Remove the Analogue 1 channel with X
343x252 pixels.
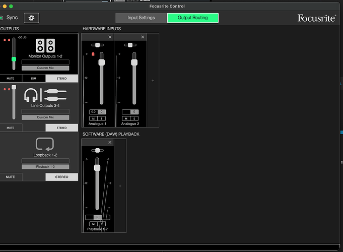110,37
